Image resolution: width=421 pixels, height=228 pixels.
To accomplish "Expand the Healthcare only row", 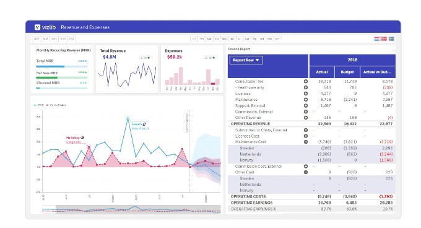I will [306, 87].
